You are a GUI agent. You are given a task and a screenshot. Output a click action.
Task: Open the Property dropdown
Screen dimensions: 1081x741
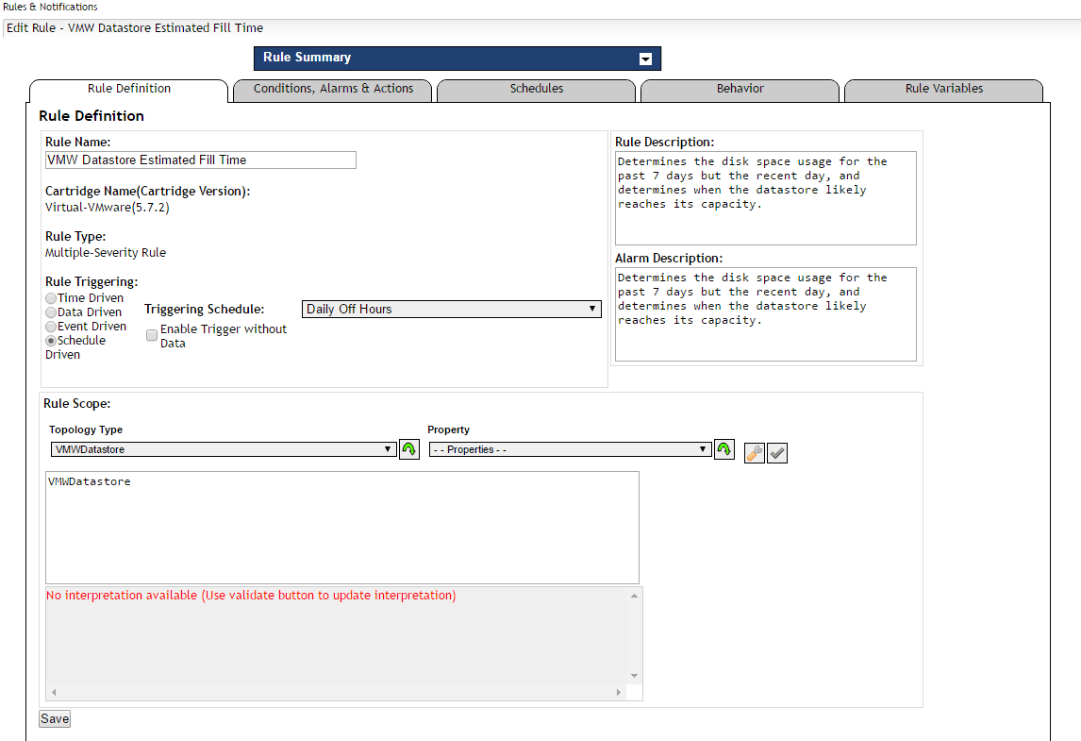pos(570,449)
